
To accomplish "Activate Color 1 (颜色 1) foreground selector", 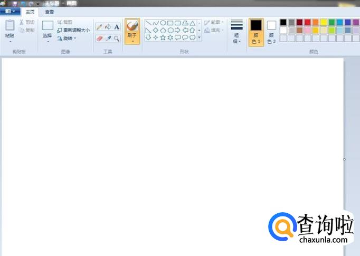I will click(x=256, y=31).
